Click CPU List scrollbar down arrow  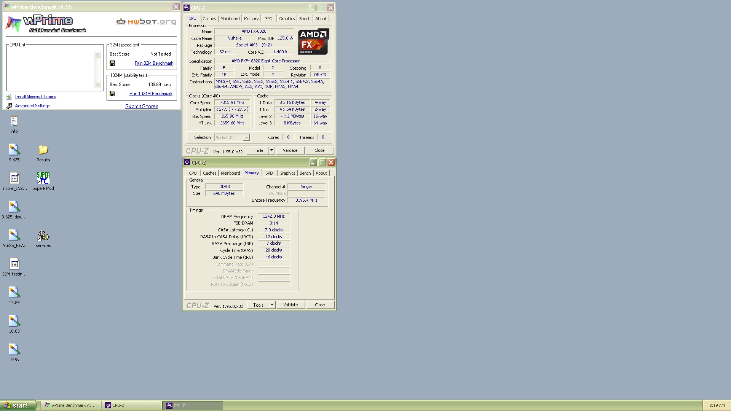[98, 85]
